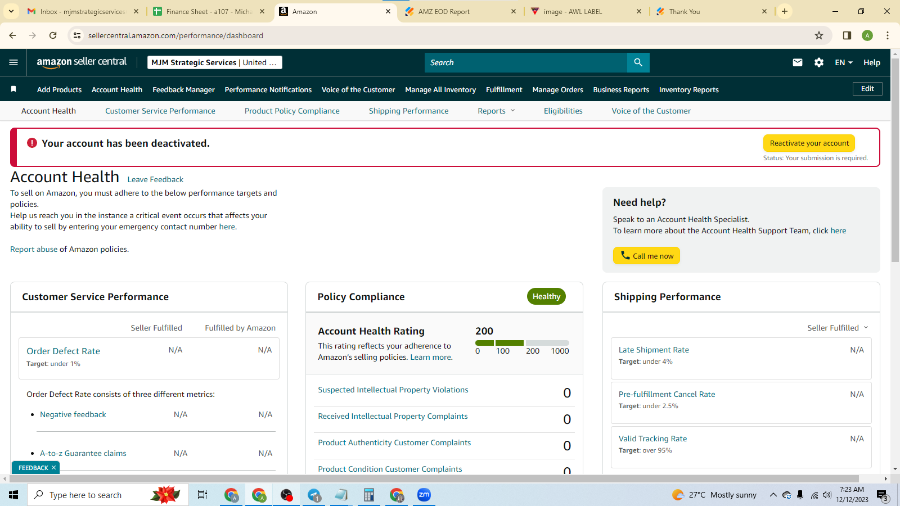Close the Amazon tab

coord(388,11)
